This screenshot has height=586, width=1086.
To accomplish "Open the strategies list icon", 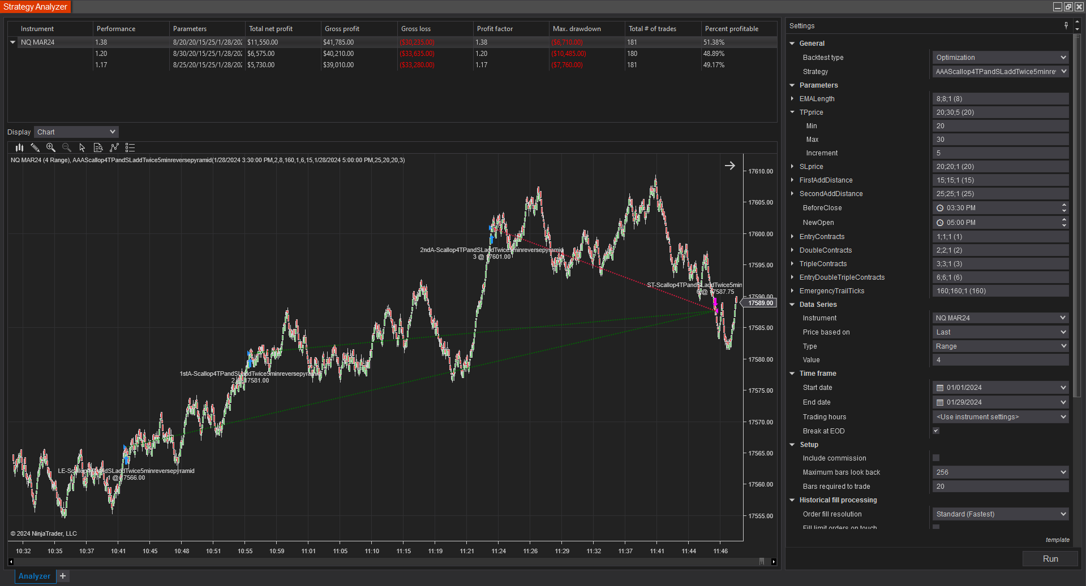I will click(x=130, y=147).
